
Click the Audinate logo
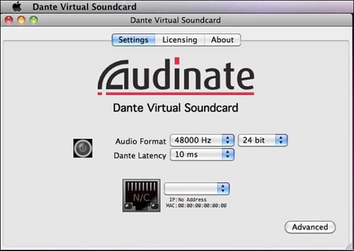pos(176,77)
